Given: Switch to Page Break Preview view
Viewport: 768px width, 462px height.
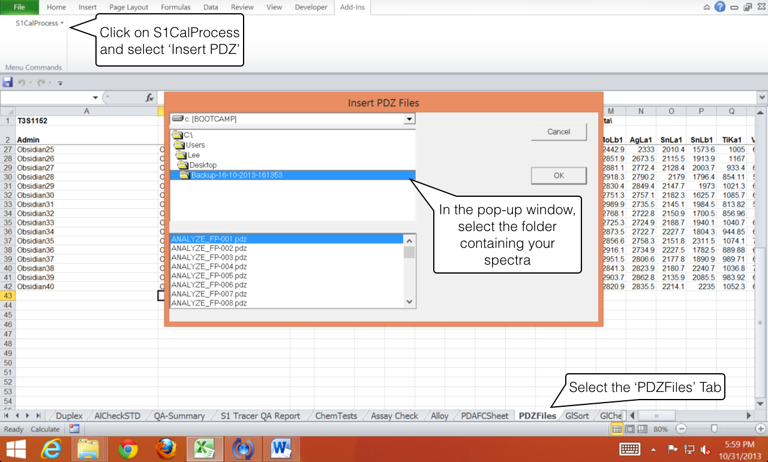Looking at the screenshot, I should pos(642,429).
